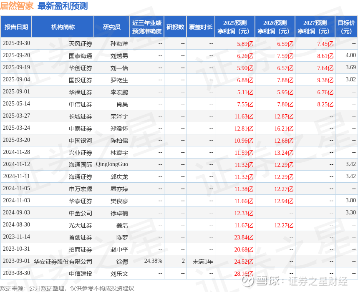Viewport: 358px width, 292px height.
Task: Click 11.38亿 forecast value
Action: (x=244, y=189)
